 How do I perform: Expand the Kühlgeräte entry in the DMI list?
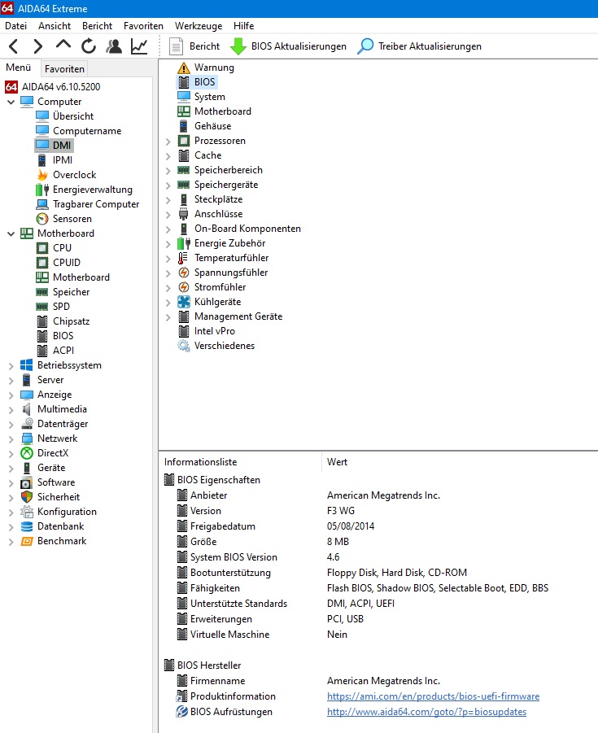[168, 303]
